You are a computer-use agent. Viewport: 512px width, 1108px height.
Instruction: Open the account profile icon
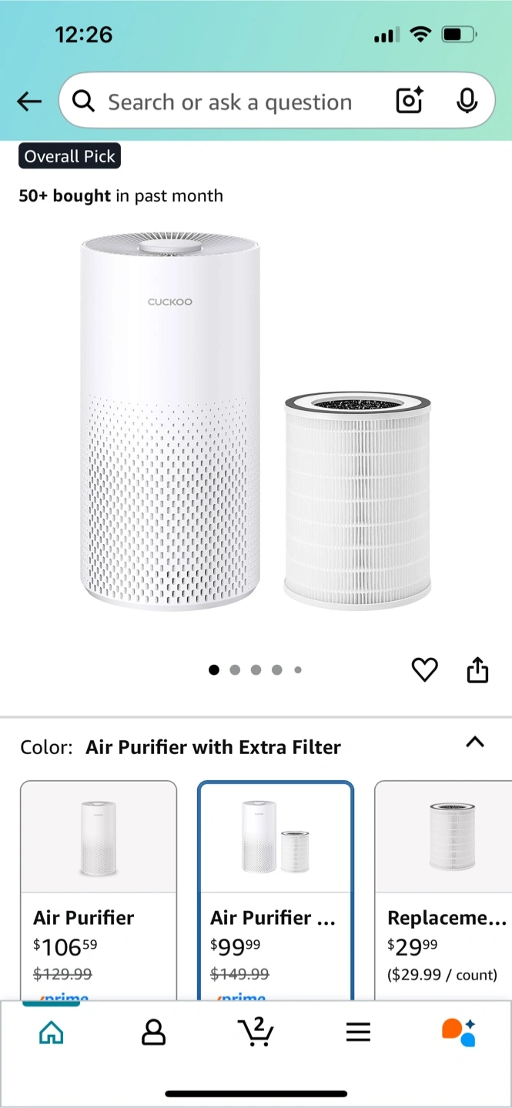pyautogui.click(x=153, y=1032)
